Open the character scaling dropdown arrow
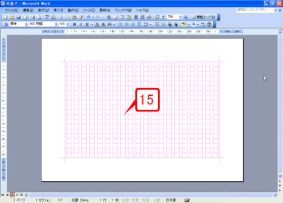The height and width of the screenshot is (203, 283). tap(114, 24)
